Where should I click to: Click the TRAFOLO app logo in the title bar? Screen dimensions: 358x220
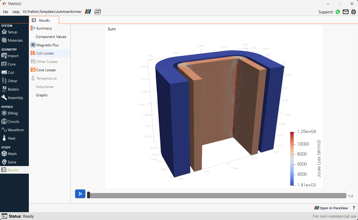(x=4, y=4)
